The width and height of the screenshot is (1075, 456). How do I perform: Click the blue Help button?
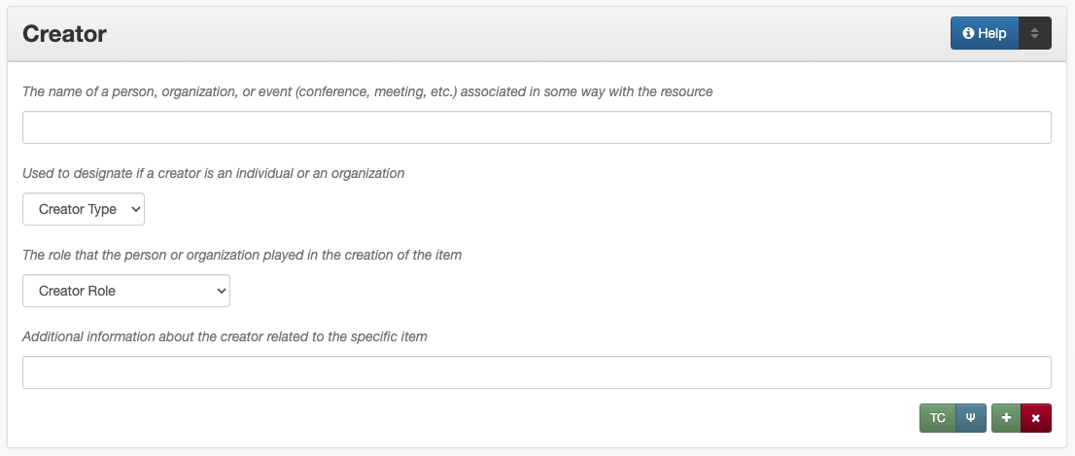985,33
